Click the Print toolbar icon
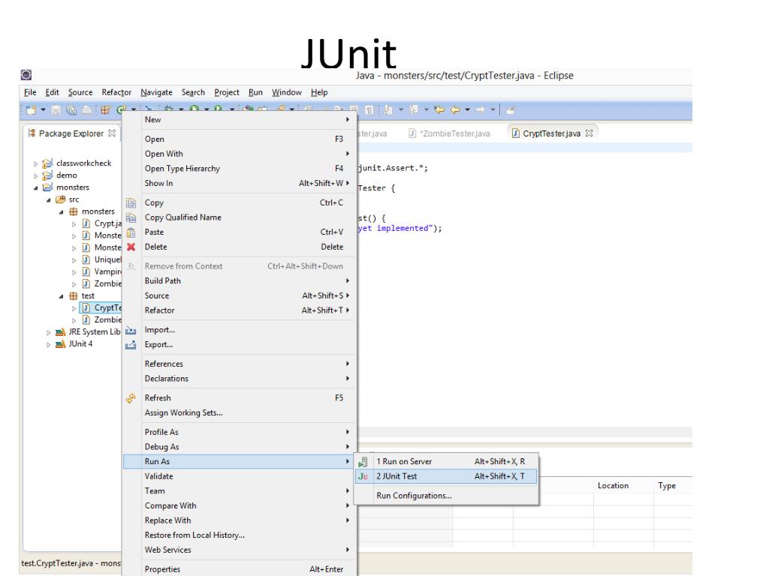Viewport: 769px width, 576px height. [x=87, y=109]
